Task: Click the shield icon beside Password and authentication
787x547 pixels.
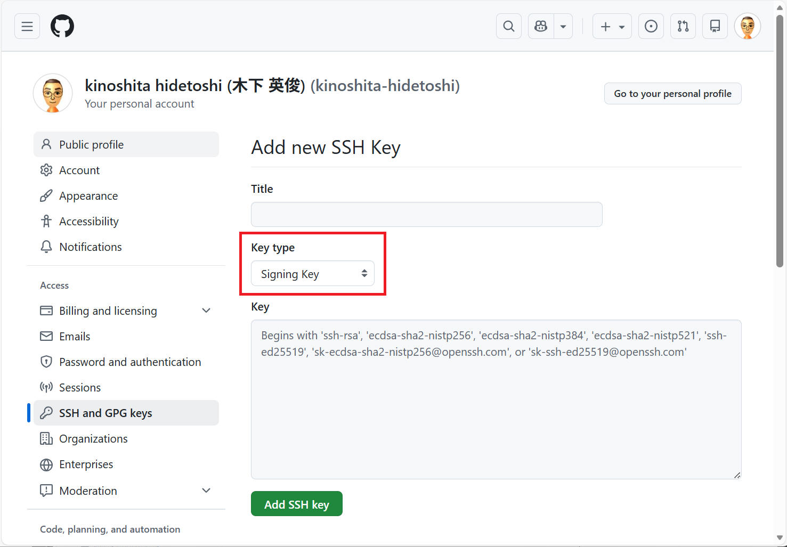Action: point(46,362)
